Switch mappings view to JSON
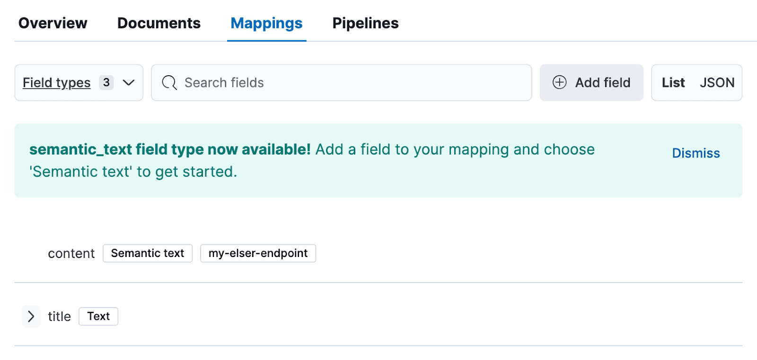 coord(717,83)
